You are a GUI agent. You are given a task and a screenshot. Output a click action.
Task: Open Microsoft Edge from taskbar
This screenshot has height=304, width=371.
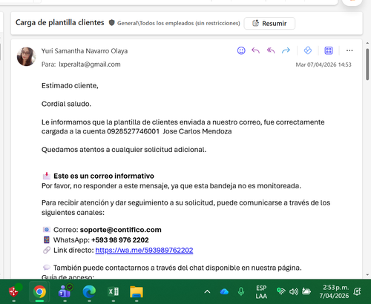tap(89, 292)
